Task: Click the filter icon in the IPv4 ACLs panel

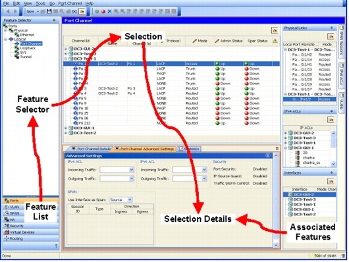Action: [331, 120]
